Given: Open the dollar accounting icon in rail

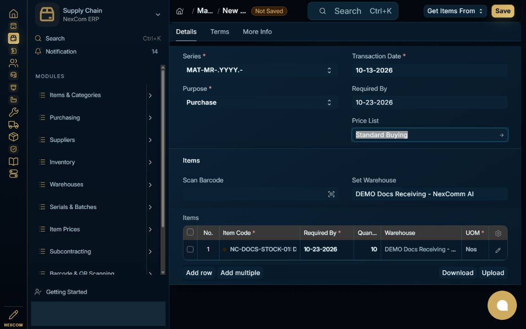Looking at the screenshot, I should (13, 51).
